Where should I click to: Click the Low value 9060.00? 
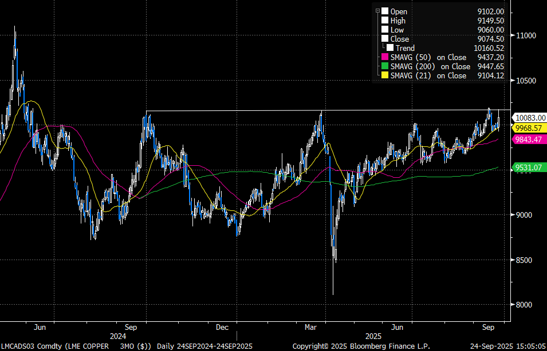click(x=491, y=30)
